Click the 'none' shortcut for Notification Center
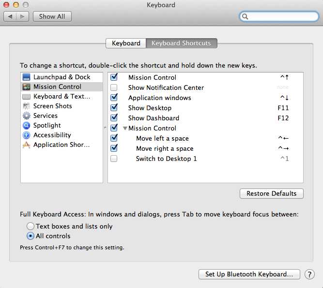 pyautogui.click(x=283, y=87)
